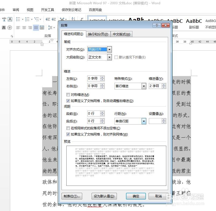The image size is (216, 211).
Task: Expand the multilevel list dropdown arrow
Action: click(x=40, y=19)
